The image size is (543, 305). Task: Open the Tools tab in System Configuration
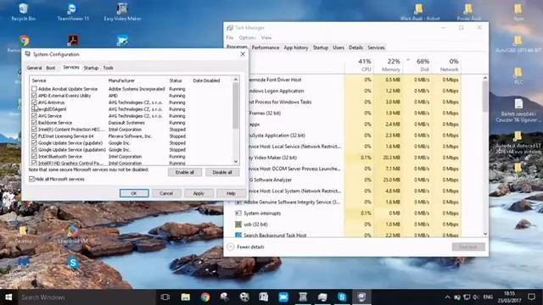click(x=108, y=68)
